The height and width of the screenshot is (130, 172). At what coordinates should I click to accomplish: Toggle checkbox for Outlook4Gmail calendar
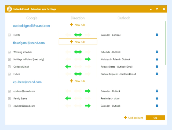pyautogui.click(x=9, y=67)
